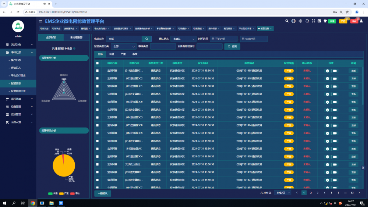Open the 50条/页 page size dropdown
The width and height of the screenshot is (368, 207).
point(282,193)
